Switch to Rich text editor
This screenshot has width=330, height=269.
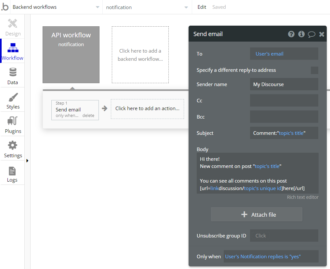tap(302, 197)
